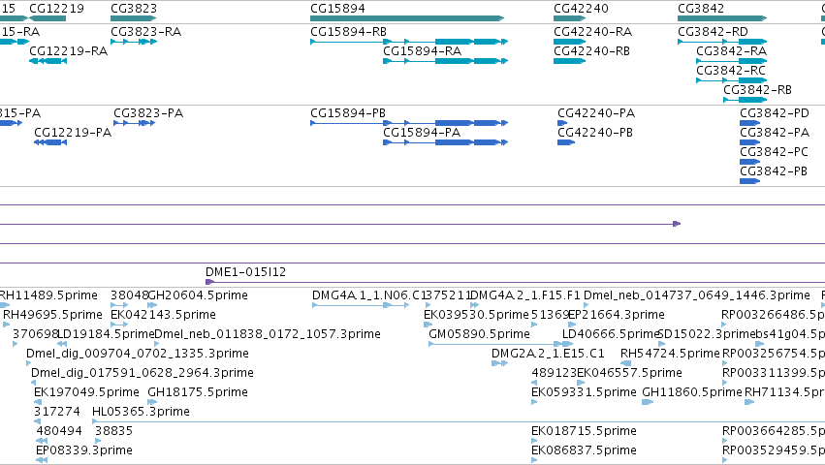Click the CG3823 gene arrow
The width and height of the screenshot is (825, 465).
click(x=134, y=18)
